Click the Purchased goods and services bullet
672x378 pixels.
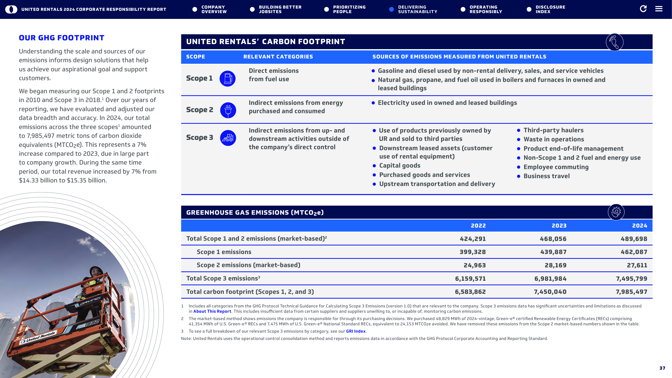coord(424,175)
